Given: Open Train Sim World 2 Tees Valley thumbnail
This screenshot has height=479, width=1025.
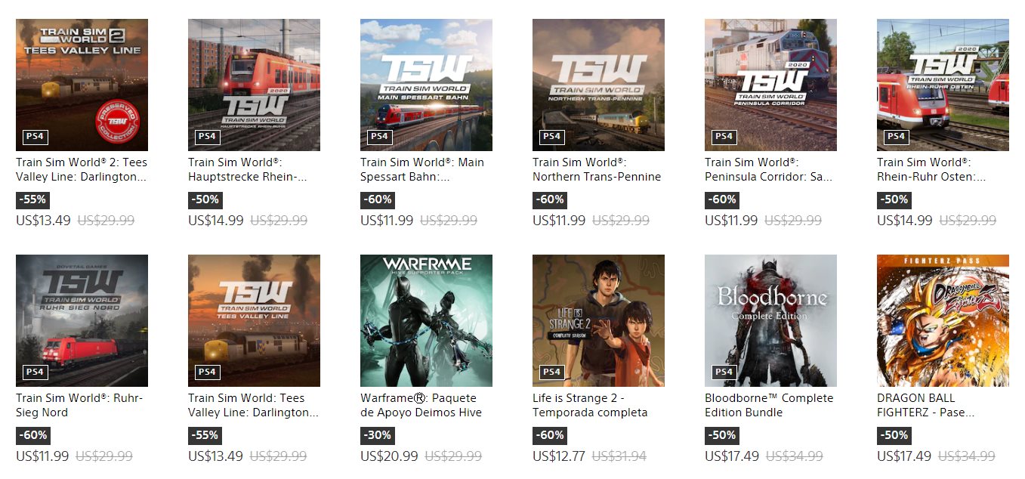Looking at the screenshot, I should tap(82, 85).
